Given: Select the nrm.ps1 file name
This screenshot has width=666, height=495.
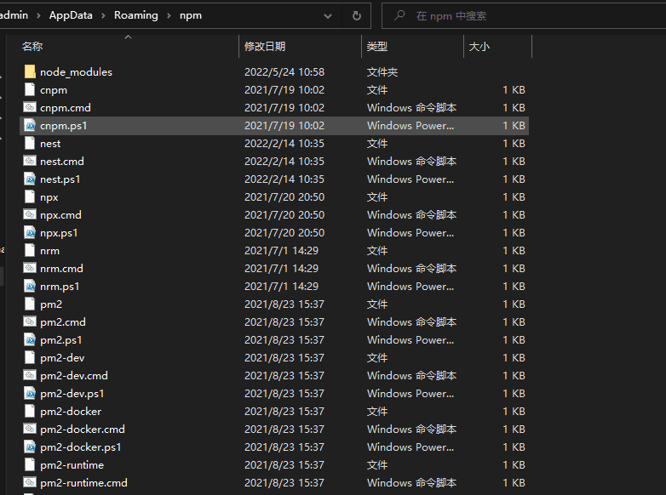Looking at the screenshot, I should coord(60,287).
